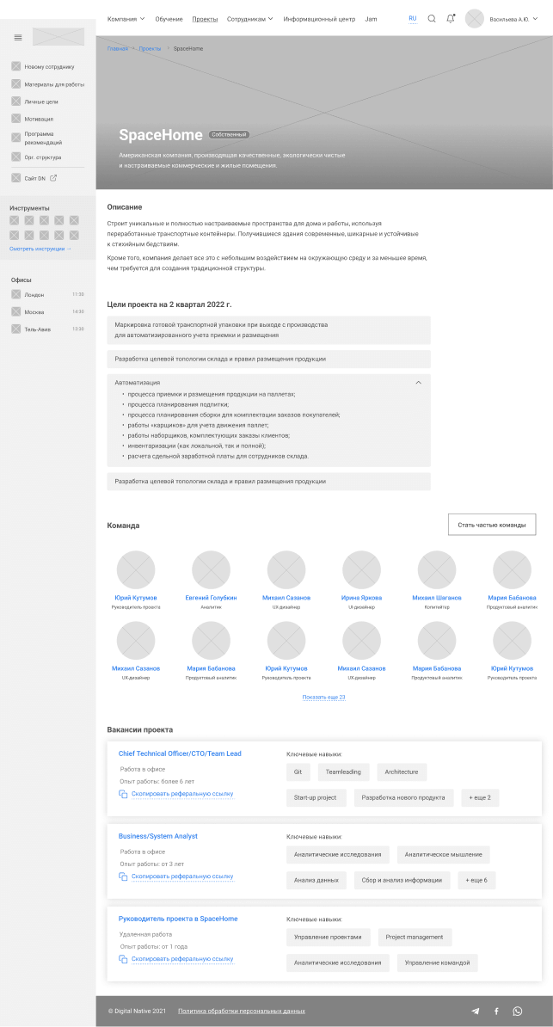Image resolution: width=553 pixels, height=1027 pixels.
Task: Click the Управление командой skill tag
Action: 438,962
